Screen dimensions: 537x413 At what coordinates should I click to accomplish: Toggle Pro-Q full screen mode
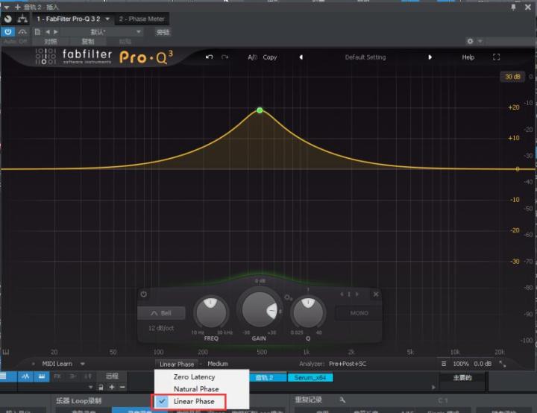[x=496, y=57]
